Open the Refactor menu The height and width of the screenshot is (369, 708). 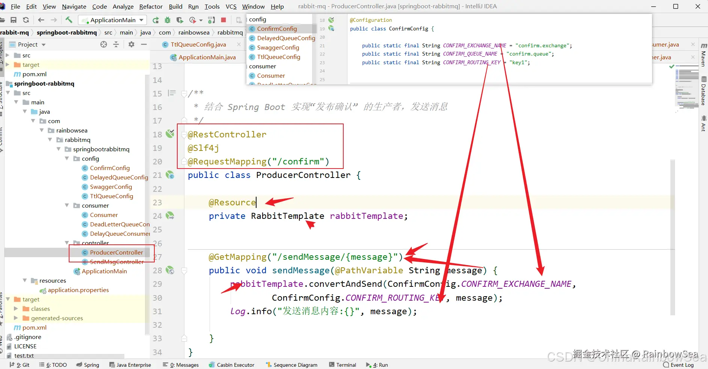pos(151,6)
